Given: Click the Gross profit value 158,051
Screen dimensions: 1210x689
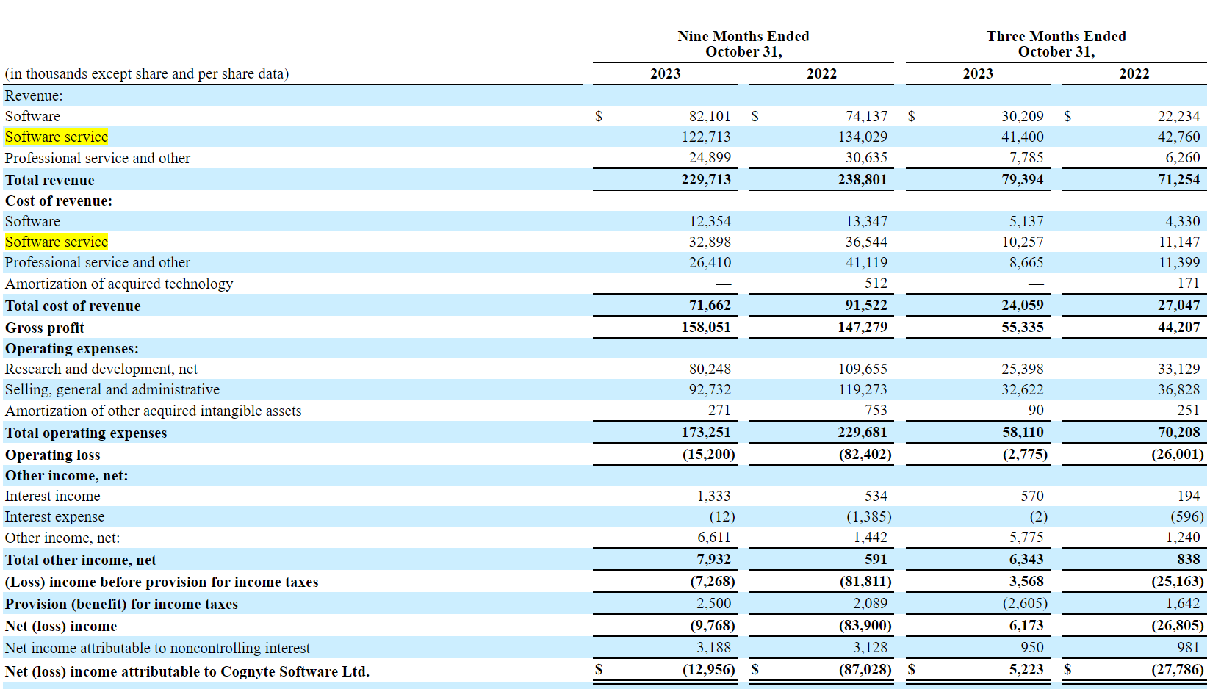Looking at the screenshot, I should (707, 328).
